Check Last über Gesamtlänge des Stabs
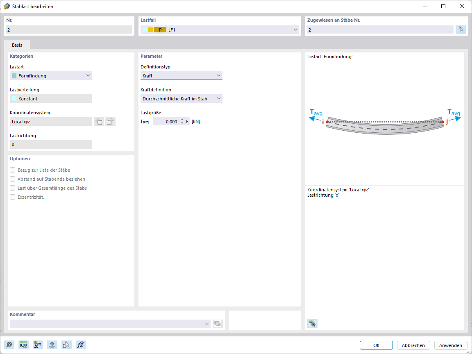This screenshot has width=472, height=354. pyautogui.click(x=13, y=188)
